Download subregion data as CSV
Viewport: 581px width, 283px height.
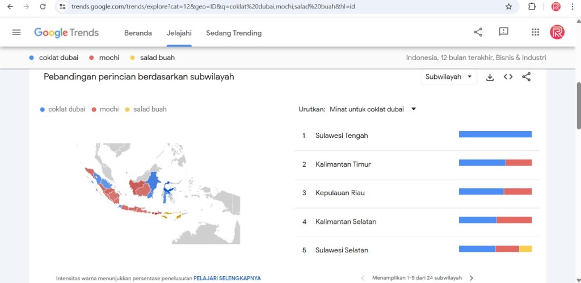point(490,77)
